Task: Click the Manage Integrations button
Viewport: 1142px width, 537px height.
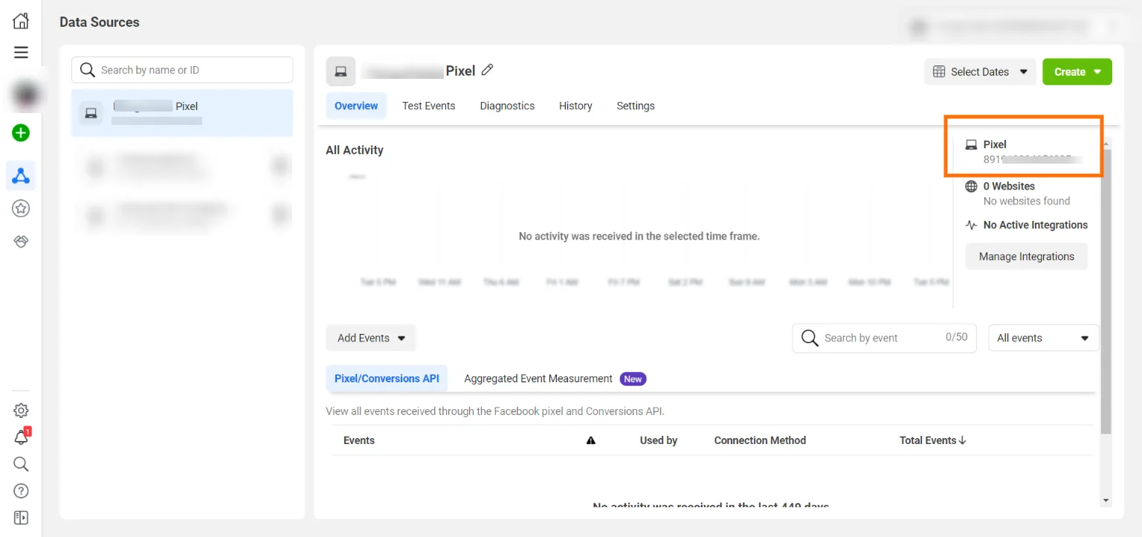Action: pyautogui.click(x=1026, y=256)
